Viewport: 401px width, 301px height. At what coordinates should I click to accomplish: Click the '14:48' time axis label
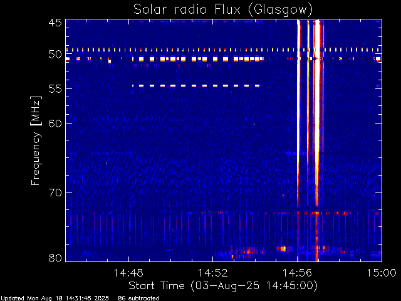(x=128, y=273)
